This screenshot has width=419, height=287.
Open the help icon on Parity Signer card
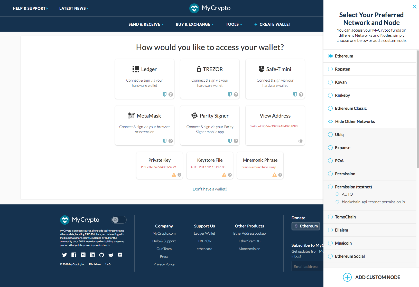(236, 141)
